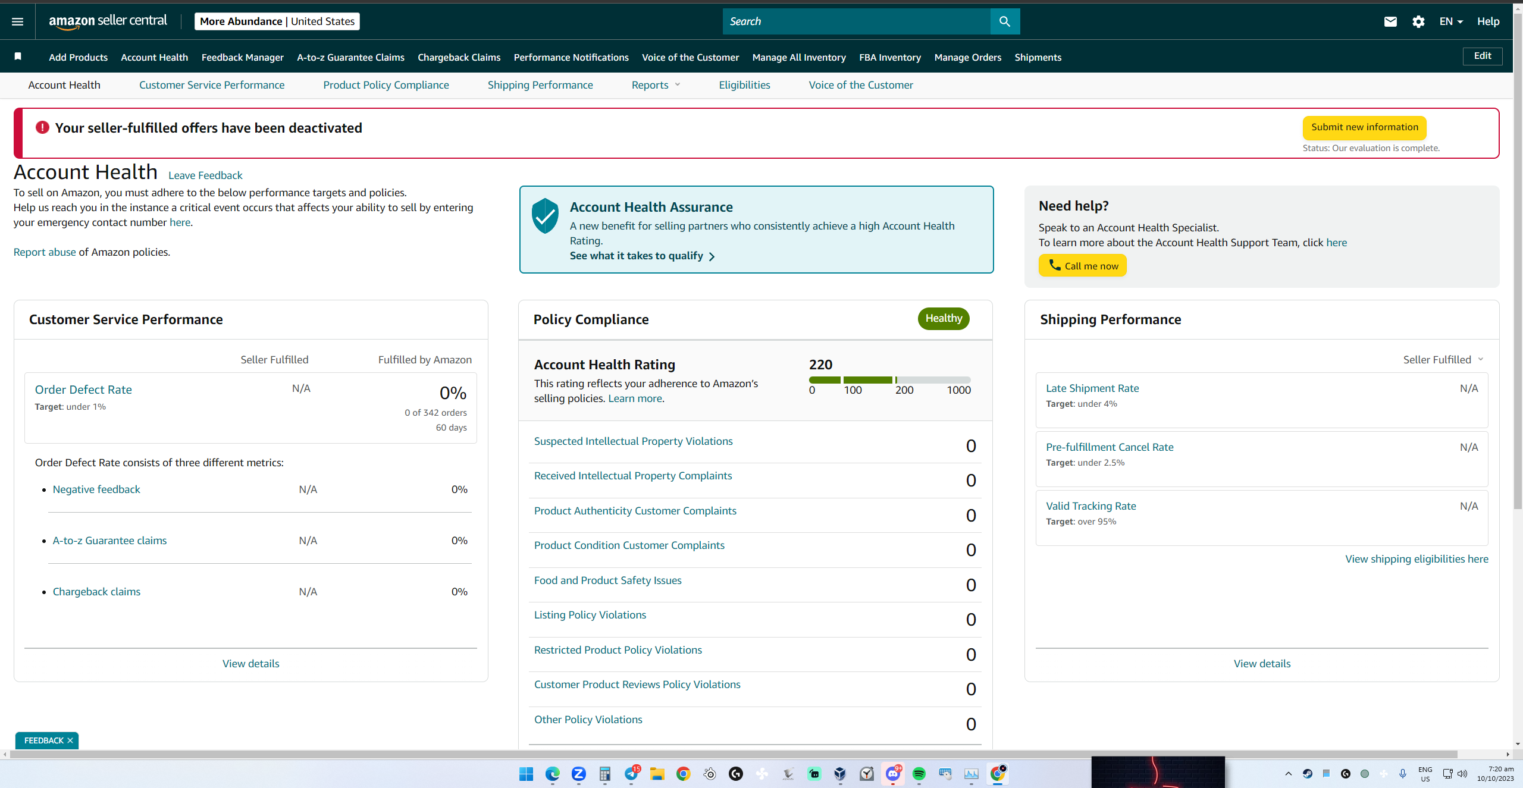Click the bookmark icon in favorites bar
The width and height of the screenshot is (1523, 788).
[18, 56]
